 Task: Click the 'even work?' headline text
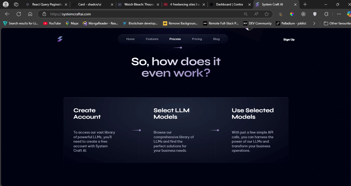coord(176,73)
